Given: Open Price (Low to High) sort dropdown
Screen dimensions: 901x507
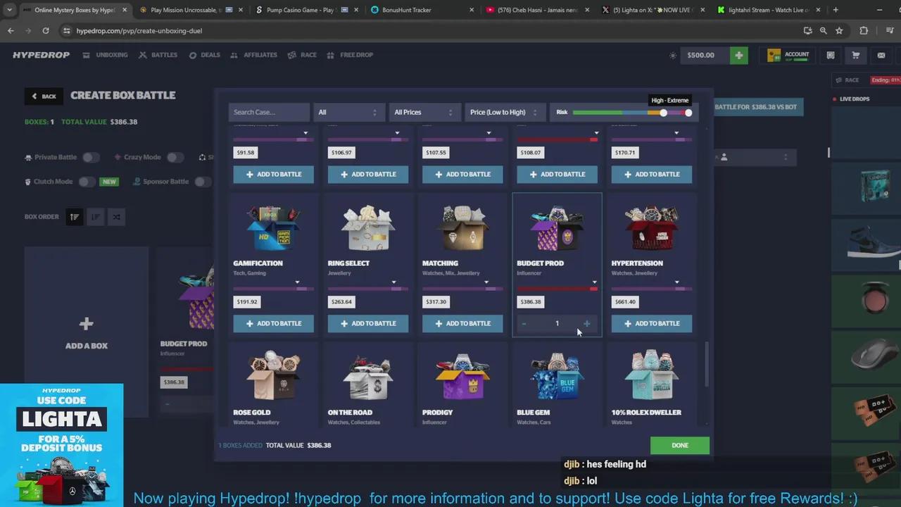Looking at the screenshot, I should click(504, 112).
